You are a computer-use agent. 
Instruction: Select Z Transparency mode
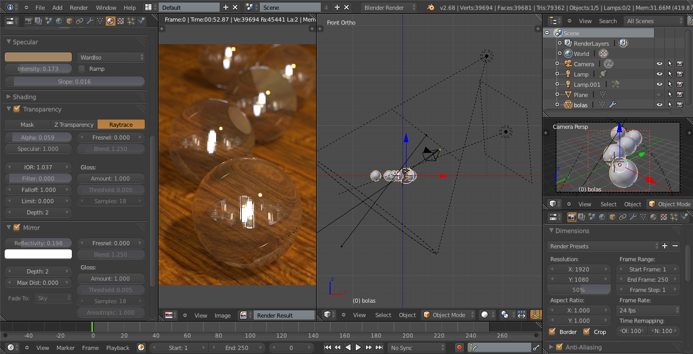pyautogui.click(x=74, y=125)
